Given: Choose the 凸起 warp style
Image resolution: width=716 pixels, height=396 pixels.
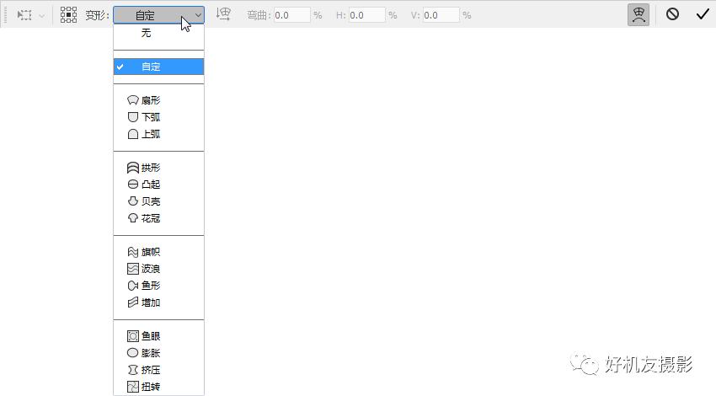Looking at the screenshot, I should click(x=158, y=185).
